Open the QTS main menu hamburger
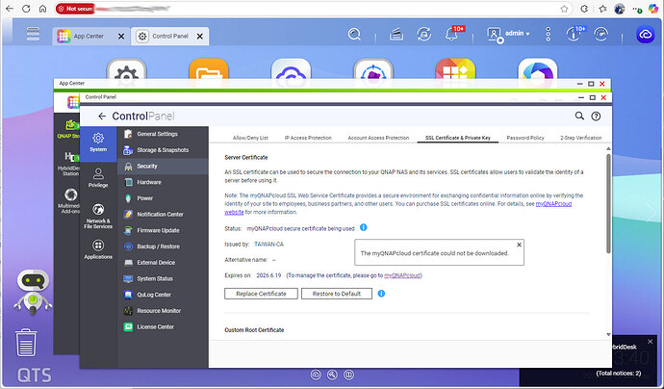This screenshot has height=389, width=664. pos(33,35)
